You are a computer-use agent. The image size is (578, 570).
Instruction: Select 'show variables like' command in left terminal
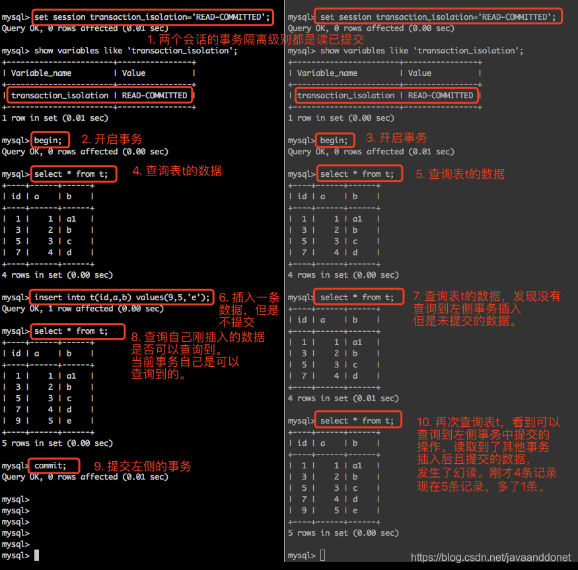(136, 51)
